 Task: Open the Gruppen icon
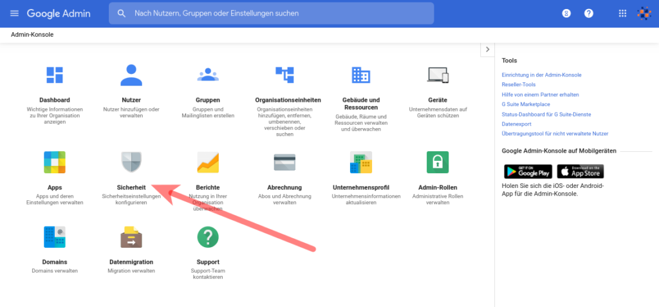(208, 75)
